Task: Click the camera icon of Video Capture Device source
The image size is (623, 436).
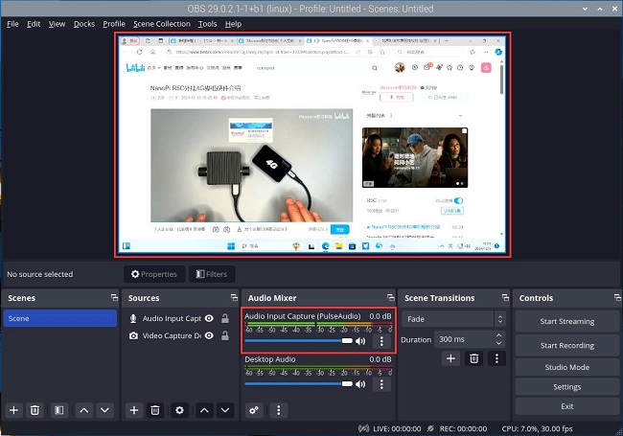Action: (x=133, y=336)
